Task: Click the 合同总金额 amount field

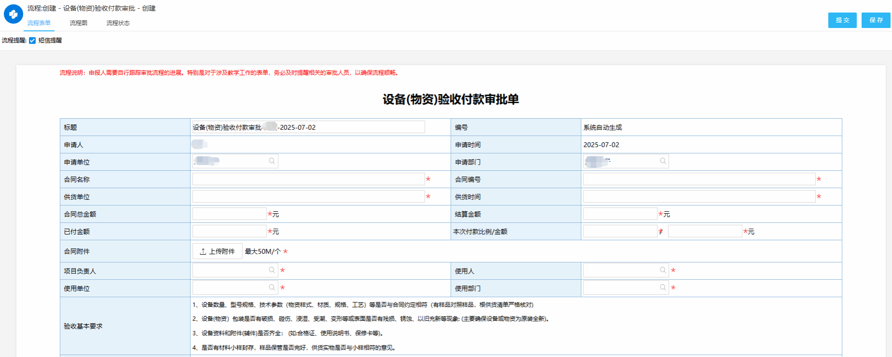Action: [x=229, y=214]
